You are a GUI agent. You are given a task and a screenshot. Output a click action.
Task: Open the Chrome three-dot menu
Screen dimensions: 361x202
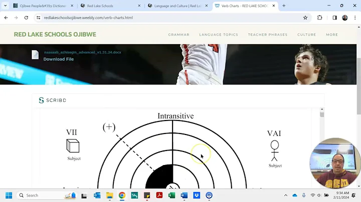(x=355, y=17)
